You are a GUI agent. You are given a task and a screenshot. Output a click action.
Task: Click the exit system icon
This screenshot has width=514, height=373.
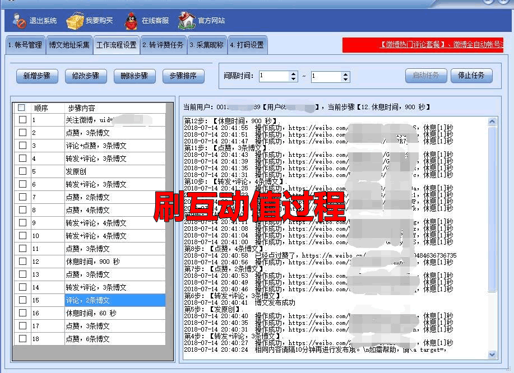tap(20, 21)
